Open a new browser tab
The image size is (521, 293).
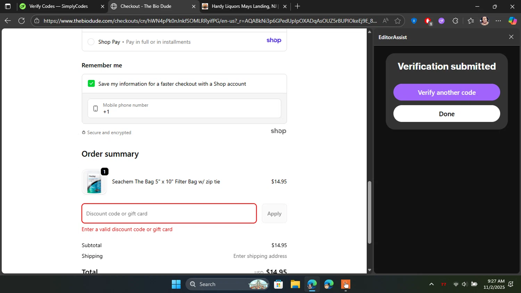coord(297,6)
